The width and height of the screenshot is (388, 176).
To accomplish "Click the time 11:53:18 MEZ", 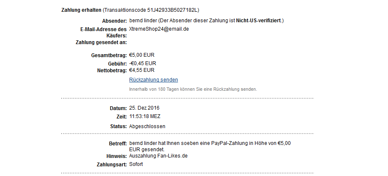I will click(145, 116).
